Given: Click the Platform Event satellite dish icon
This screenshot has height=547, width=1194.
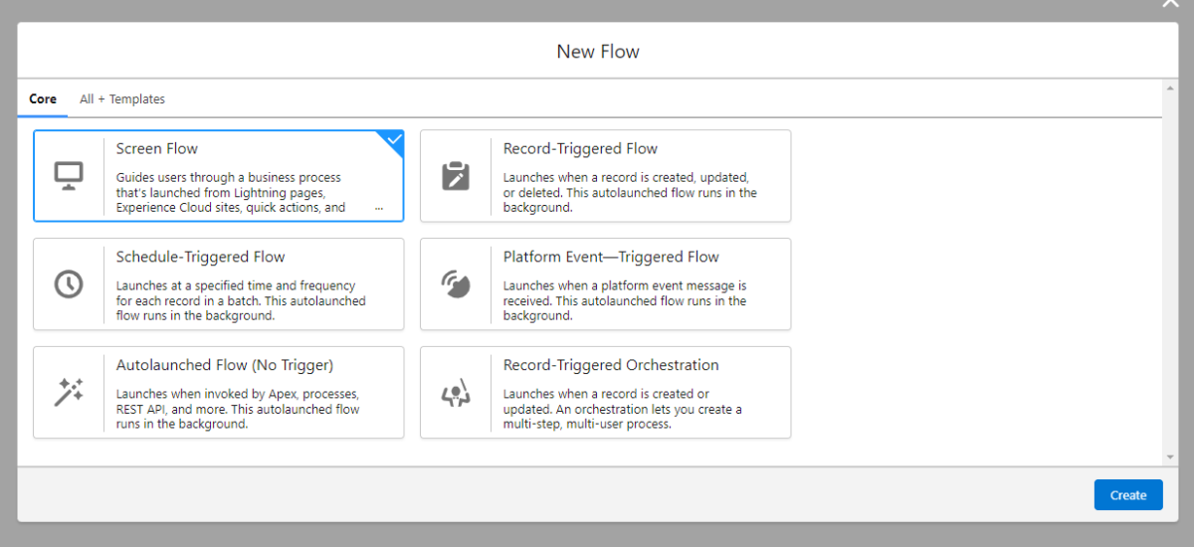Looking at the screenshot, I should [x=455, y=284].
